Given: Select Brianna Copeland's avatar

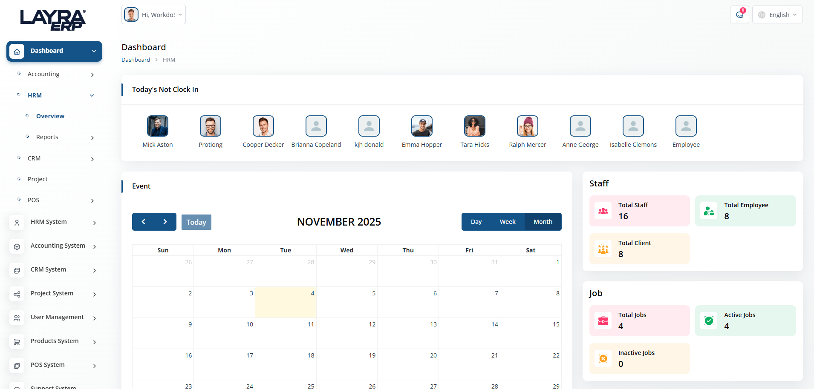Looking at the screenshot, I should pos(316,126).
